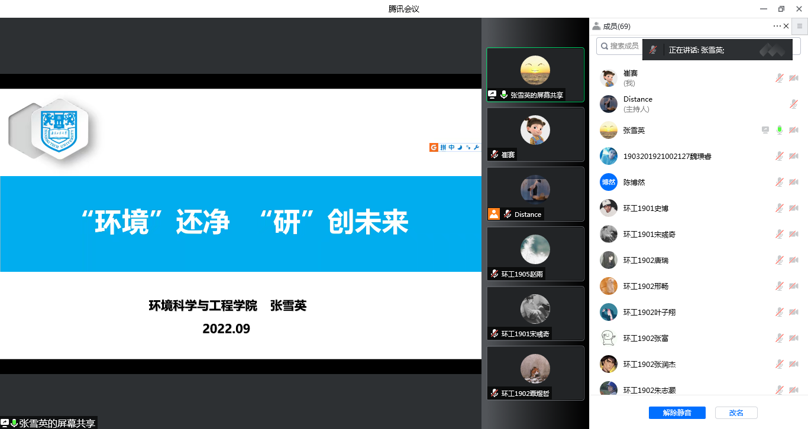Click the three-dot more options in members panel
Viewport: 808px width, 429px height.
777,26
